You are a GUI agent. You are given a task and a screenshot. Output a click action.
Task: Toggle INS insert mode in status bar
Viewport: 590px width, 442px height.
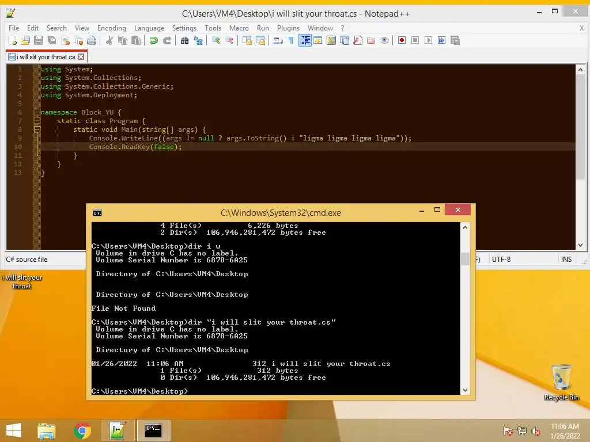point(566,260)
